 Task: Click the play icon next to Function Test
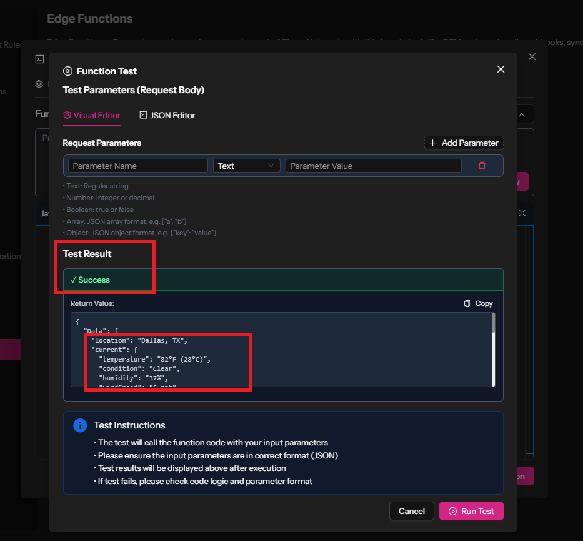pos(68,71)
